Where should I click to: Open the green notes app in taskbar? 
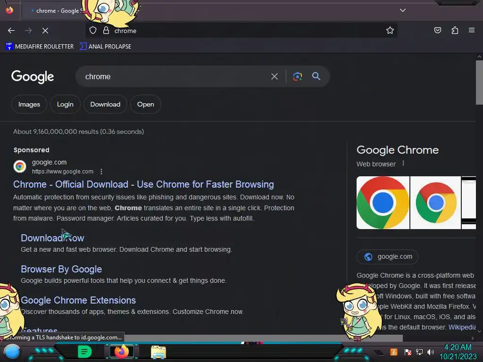click(84, 352)
